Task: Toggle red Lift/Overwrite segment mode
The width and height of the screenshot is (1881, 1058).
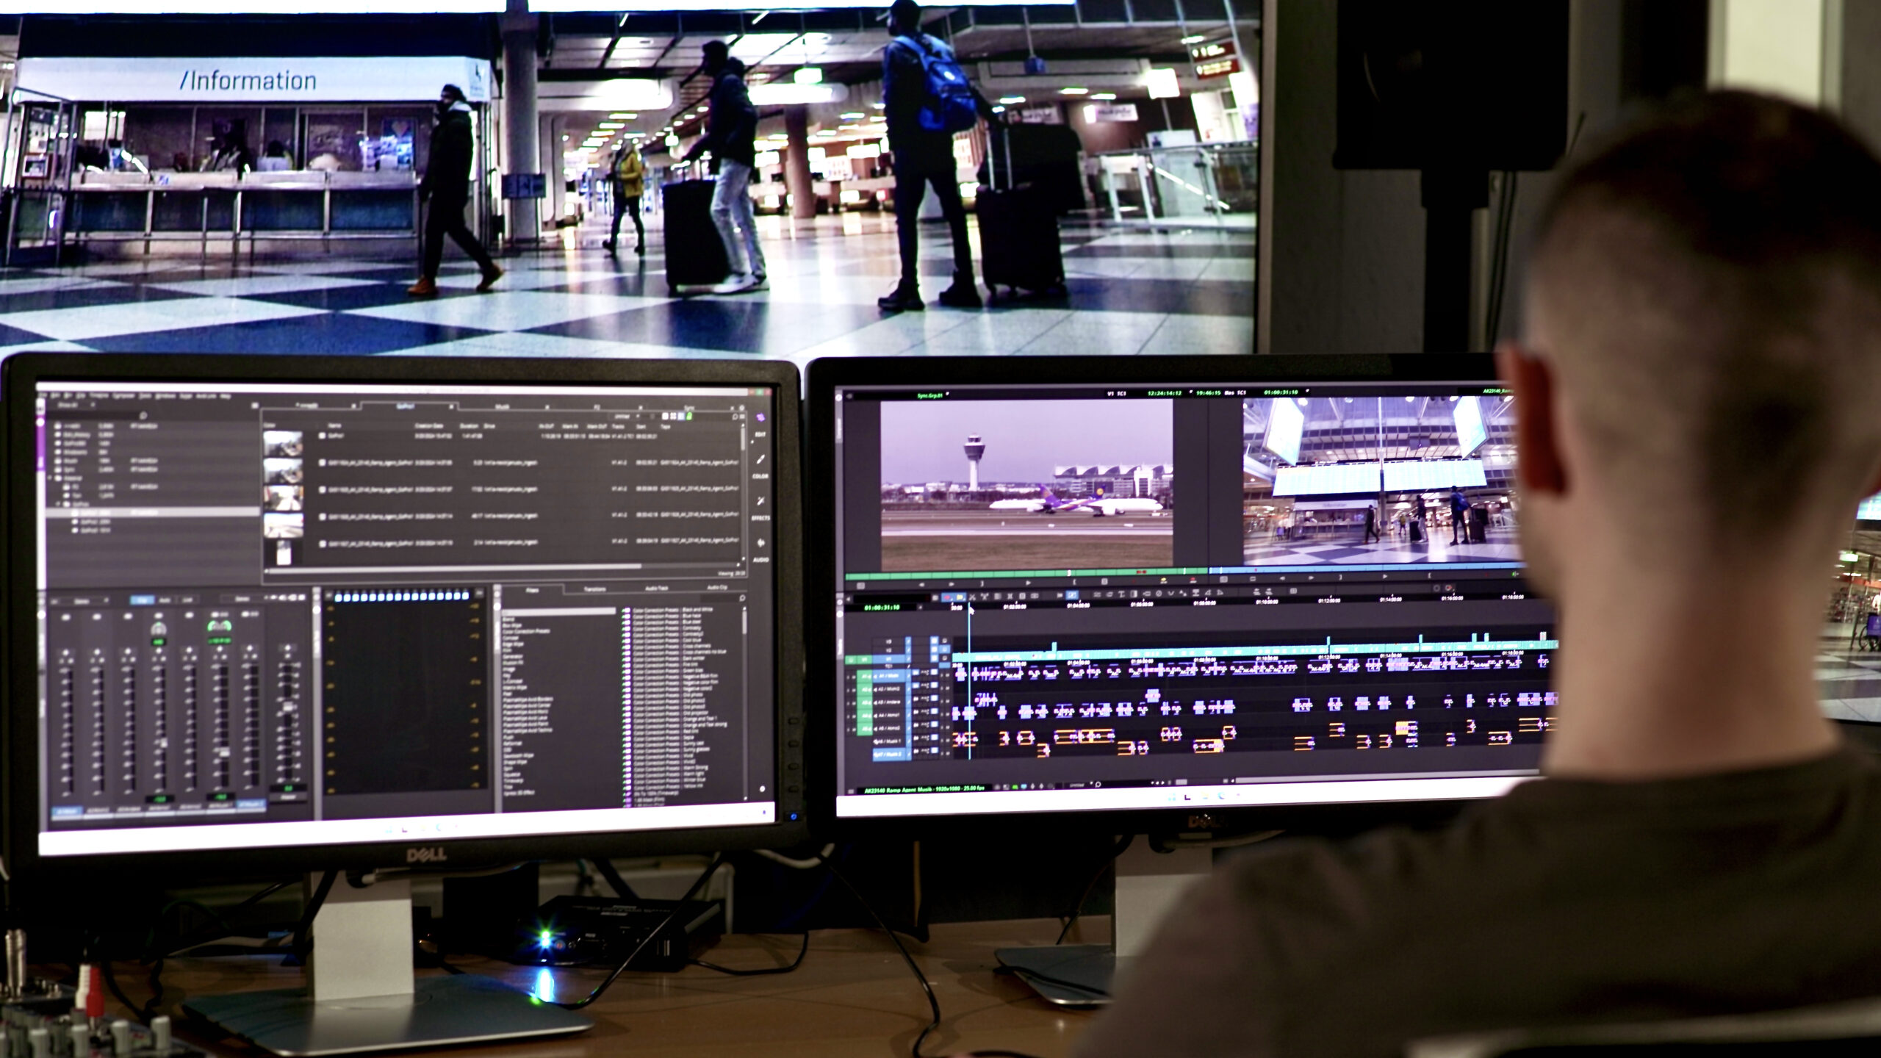Action: [947, 597]
